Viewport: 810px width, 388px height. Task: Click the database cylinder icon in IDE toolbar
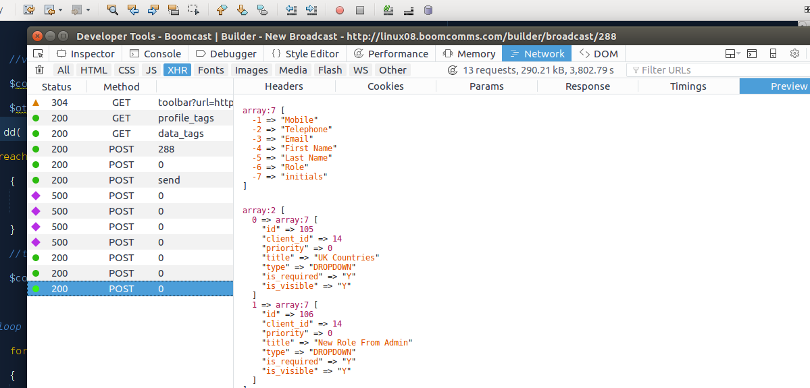pyautogui.click(x=428, y=10)
